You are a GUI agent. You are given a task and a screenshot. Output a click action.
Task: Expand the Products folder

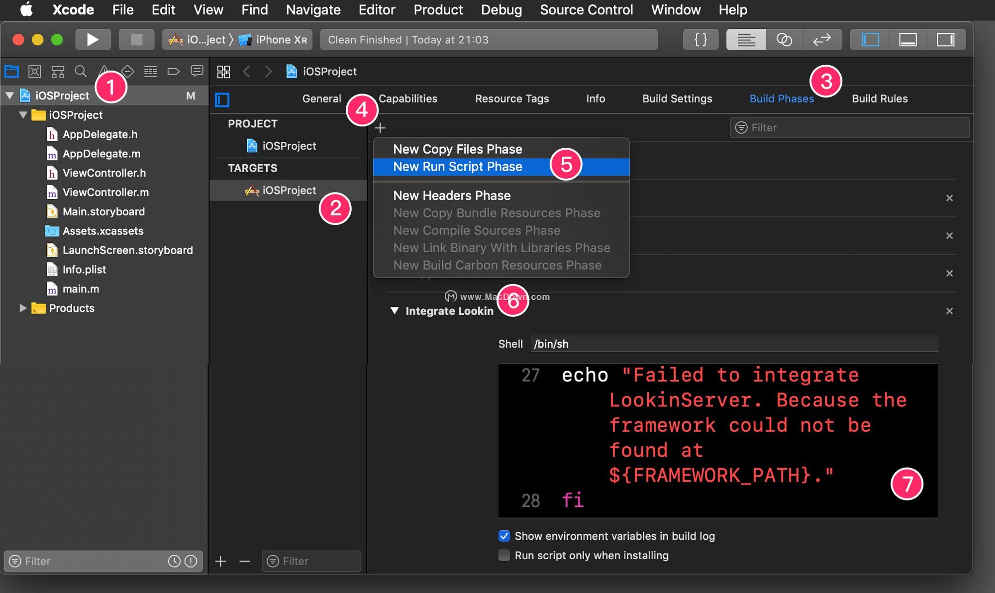pyautogui.click(x=23, y=308)
